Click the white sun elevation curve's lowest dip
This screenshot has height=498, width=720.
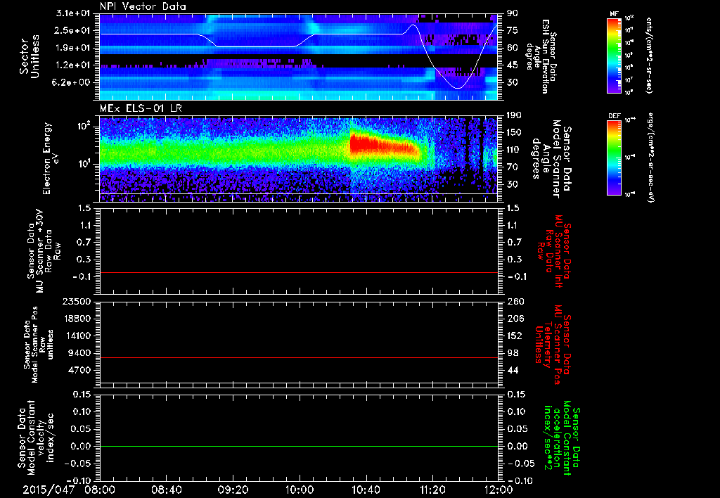(457, 87)
